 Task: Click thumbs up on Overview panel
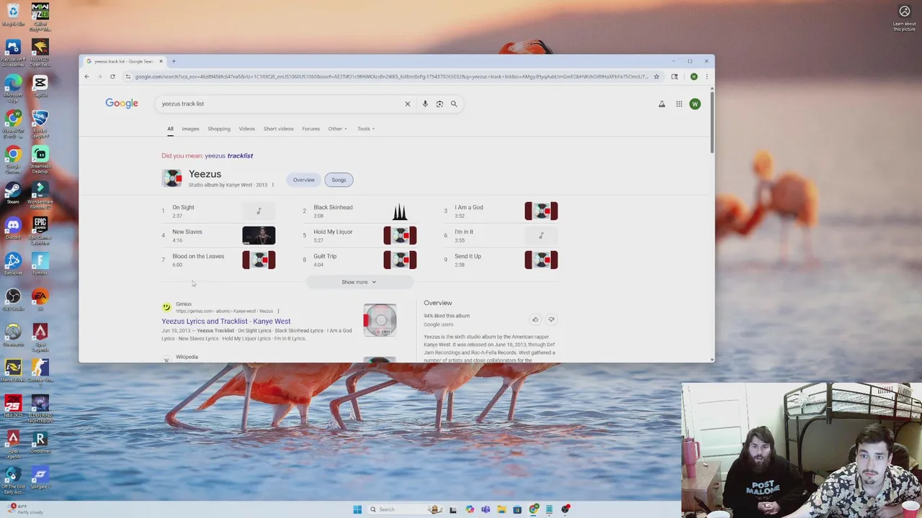535,319
